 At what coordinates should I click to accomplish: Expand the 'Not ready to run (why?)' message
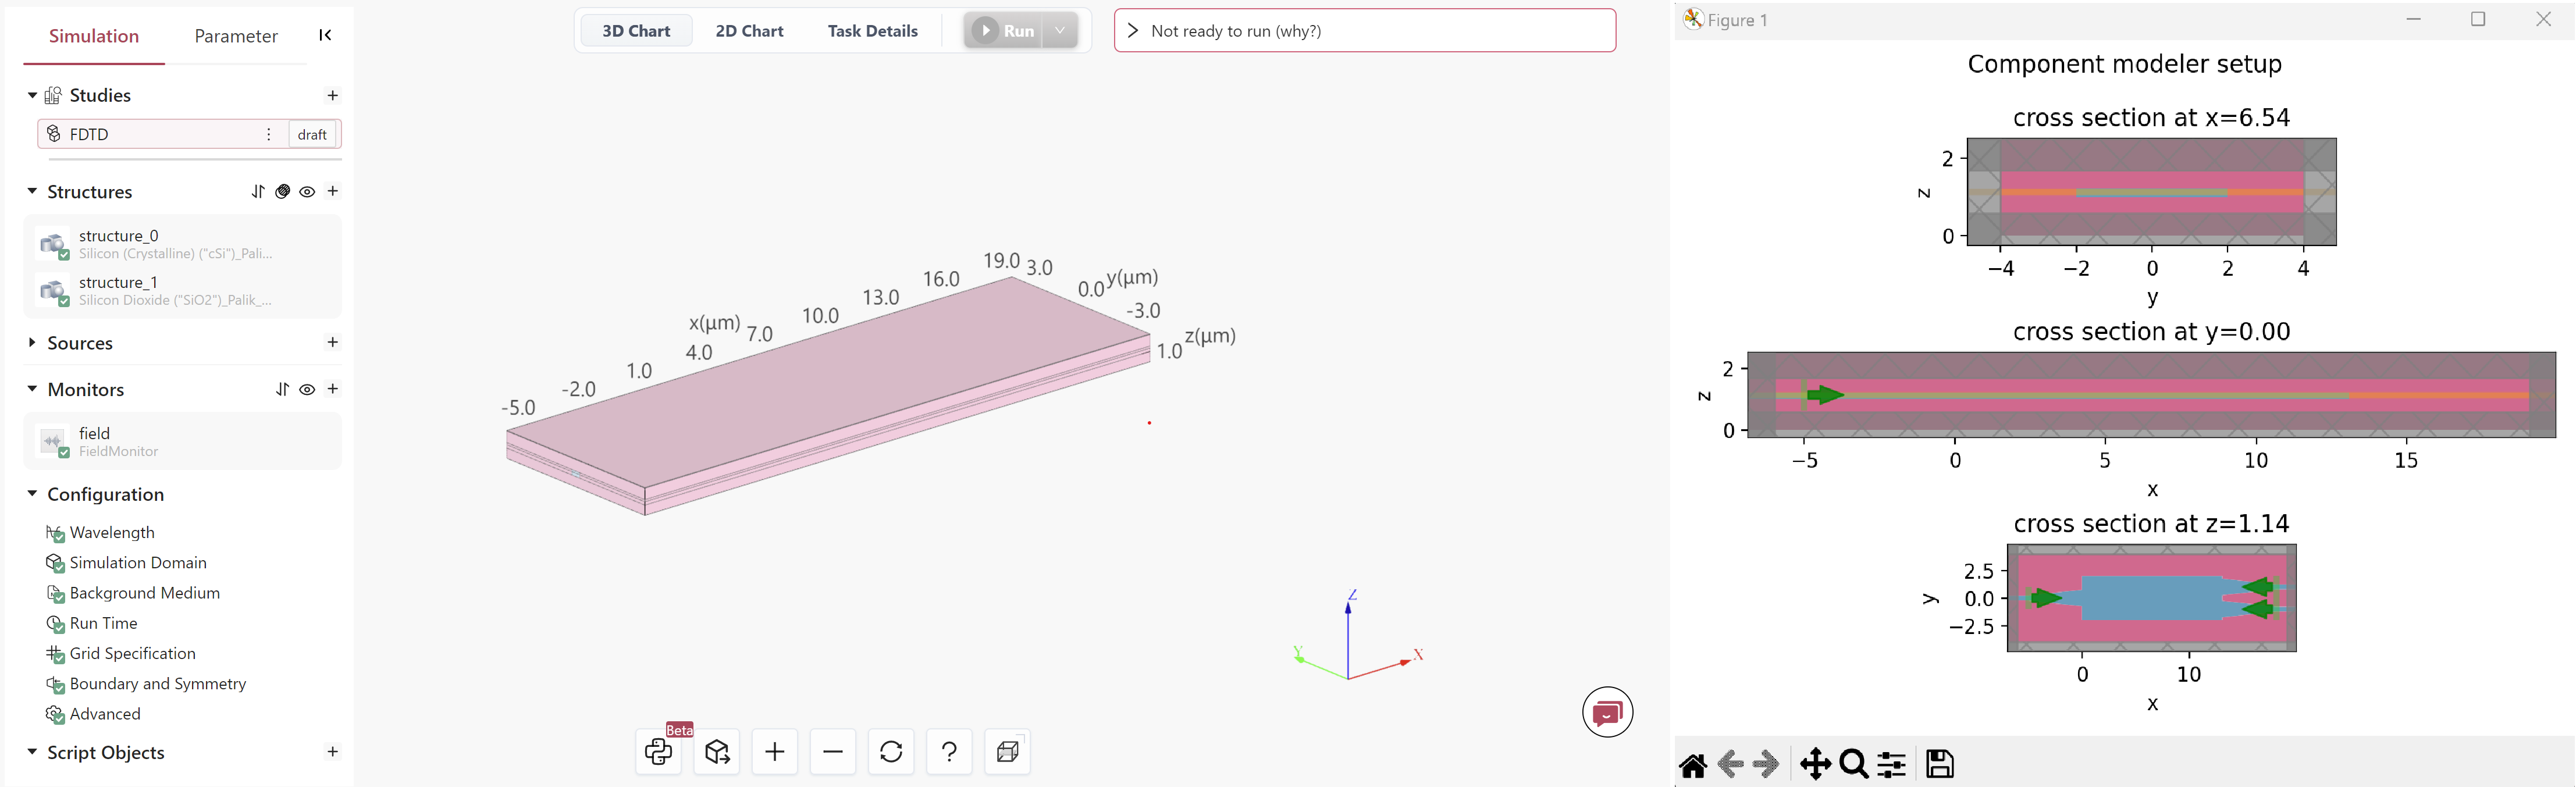click(x=1133, y=31)
